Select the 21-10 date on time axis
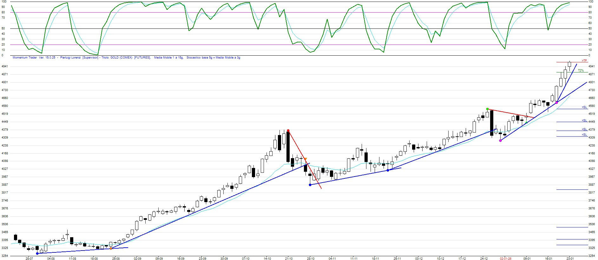598x260 pixels. coord(289,258)
